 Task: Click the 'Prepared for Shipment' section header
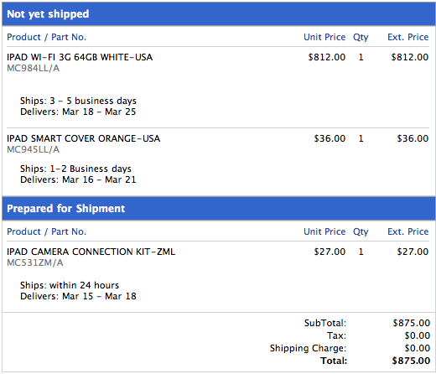point(219,209)
